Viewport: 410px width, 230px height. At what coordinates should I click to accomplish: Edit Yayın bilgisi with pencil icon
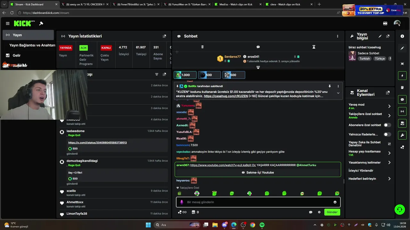point(380,36)
